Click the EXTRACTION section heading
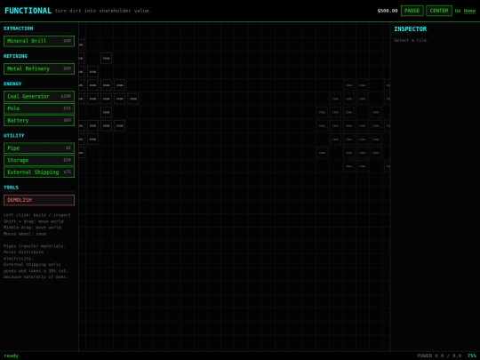Image resolution: width=480 pixels, height=360 pixels. [x=19, y=28]
